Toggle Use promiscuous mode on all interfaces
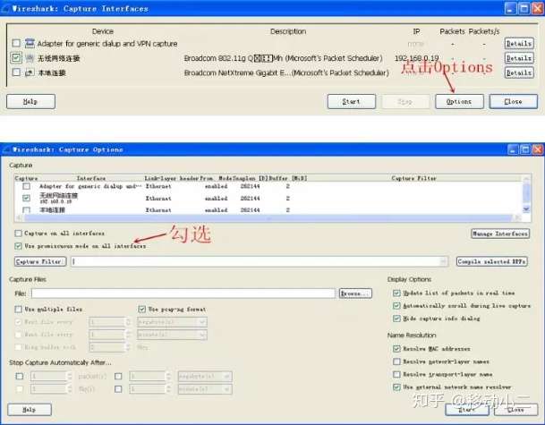 [x=19, y=246]
